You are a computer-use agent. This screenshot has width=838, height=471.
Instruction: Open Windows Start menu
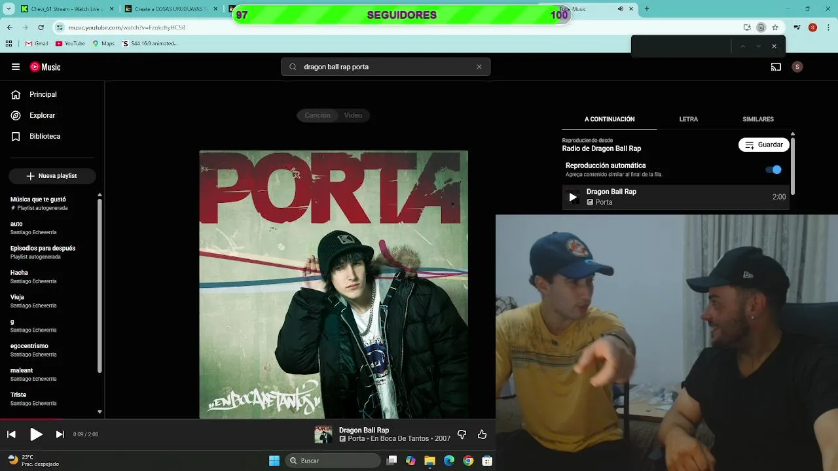pyautogui.click(x=274, y=461)
